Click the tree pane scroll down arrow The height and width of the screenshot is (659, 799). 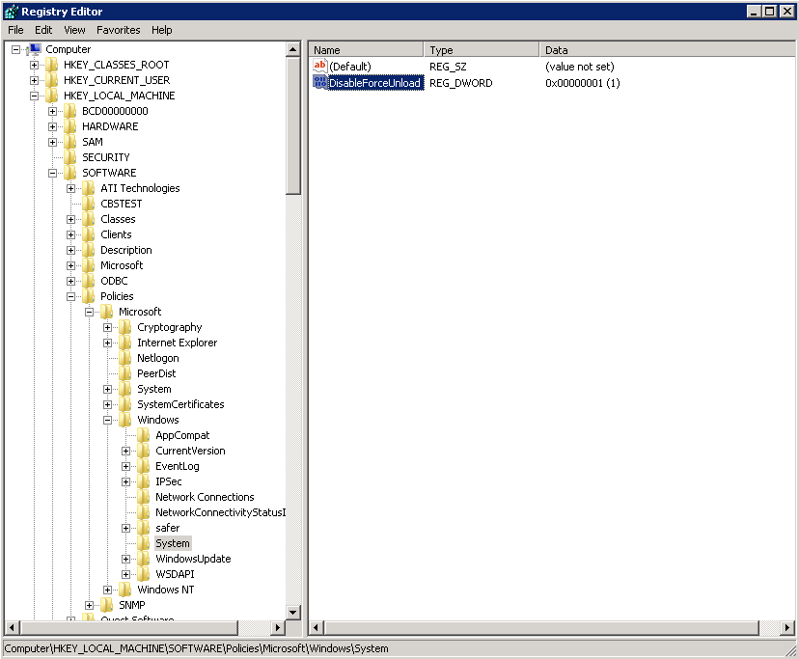coord(293,612)
